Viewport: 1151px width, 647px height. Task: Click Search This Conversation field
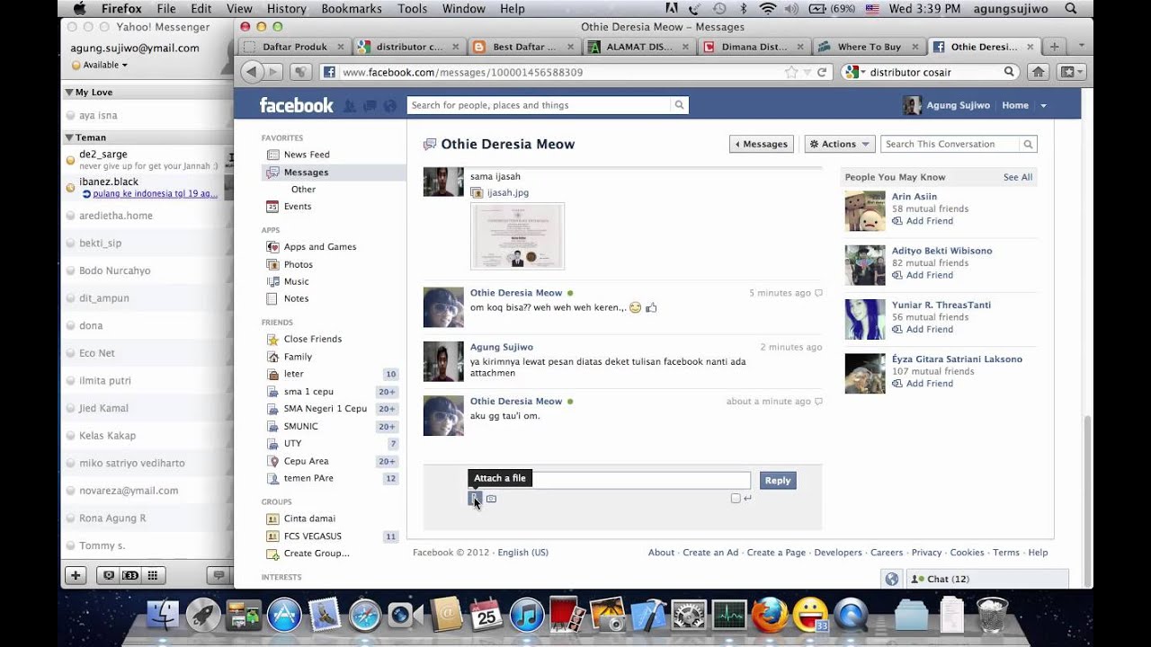coord(951,144)
